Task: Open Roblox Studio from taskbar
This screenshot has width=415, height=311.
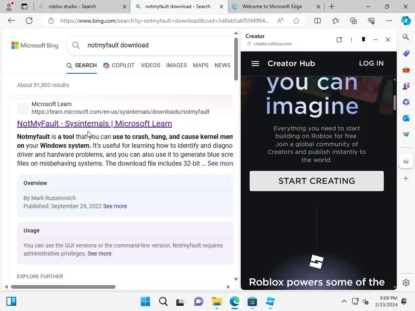Action: (270, 301)
